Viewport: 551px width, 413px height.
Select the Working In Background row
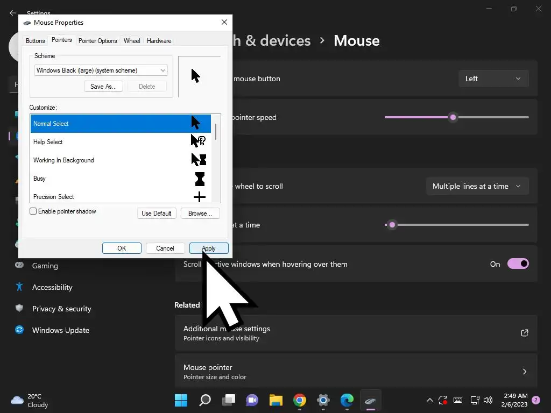click(121, 160)
